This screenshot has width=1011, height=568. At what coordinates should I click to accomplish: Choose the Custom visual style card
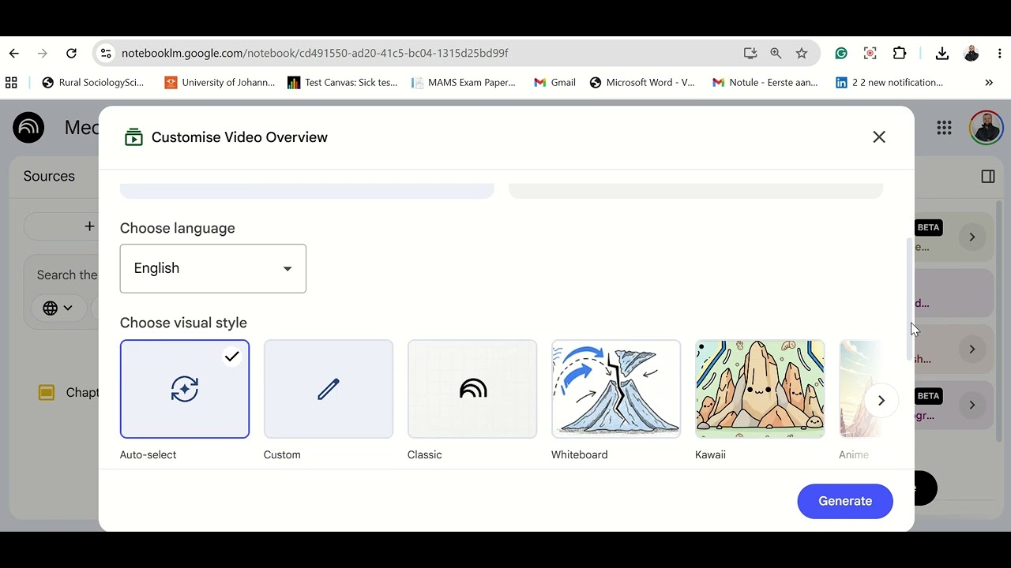click(329, 389)
